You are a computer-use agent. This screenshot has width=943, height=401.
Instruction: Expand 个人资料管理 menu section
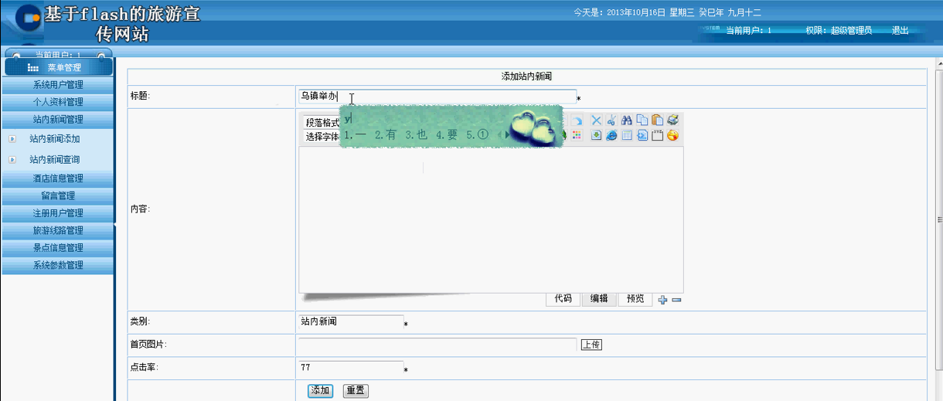(x=58, y=102)
